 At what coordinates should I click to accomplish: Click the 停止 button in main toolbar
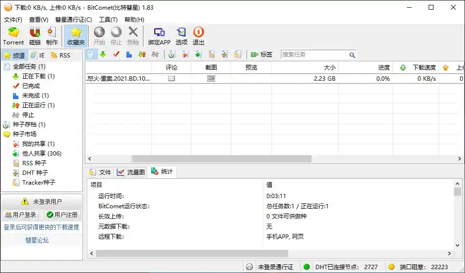[116, 36]
